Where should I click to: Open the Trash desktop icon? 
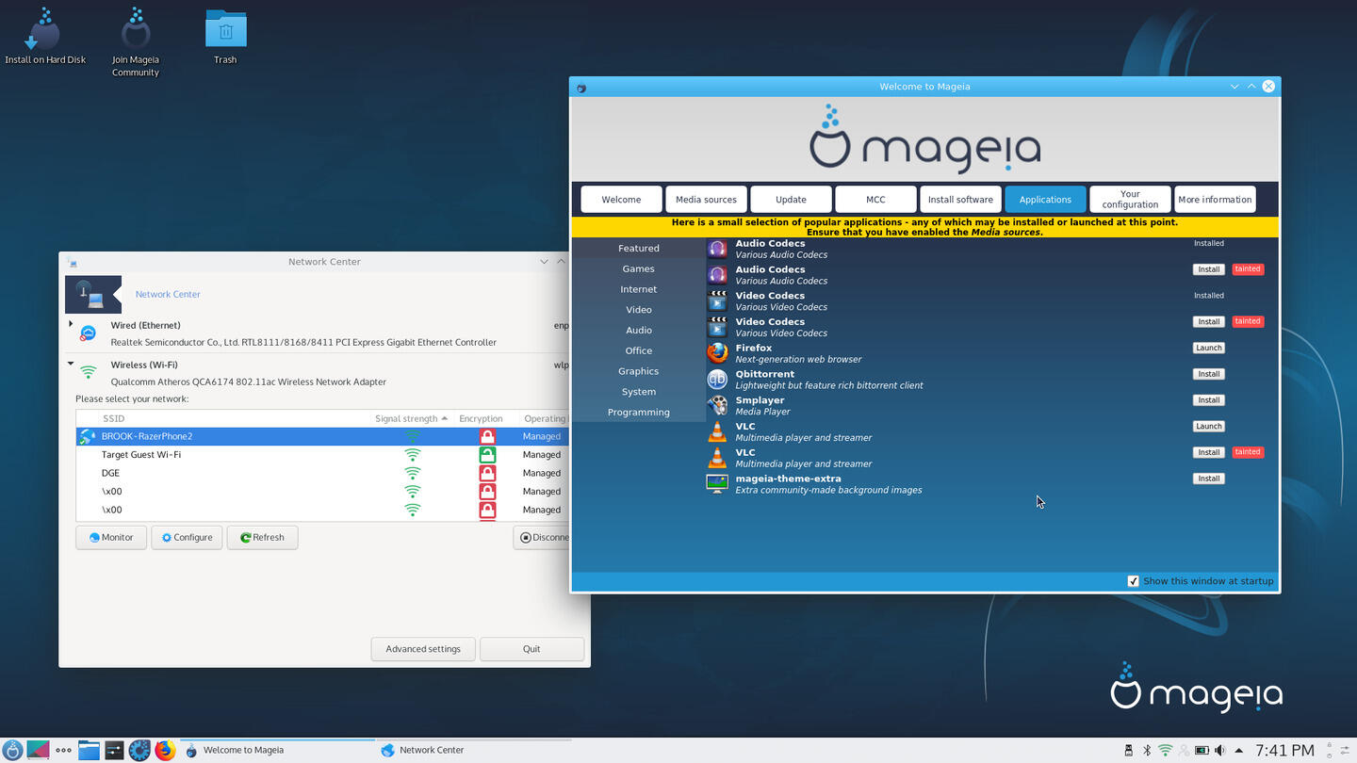[x=225, y=36]
